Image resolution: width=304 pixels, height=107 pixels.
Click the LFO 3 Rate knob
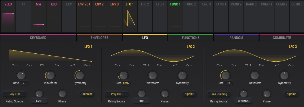pos(225,75)
